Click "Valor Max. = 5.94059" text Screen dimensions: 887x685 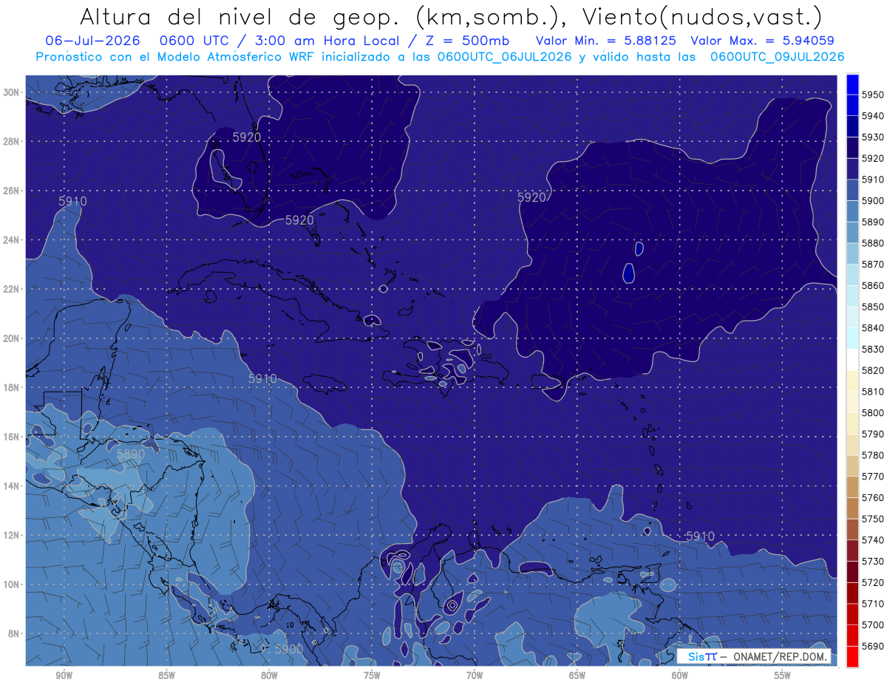(762, 41)
